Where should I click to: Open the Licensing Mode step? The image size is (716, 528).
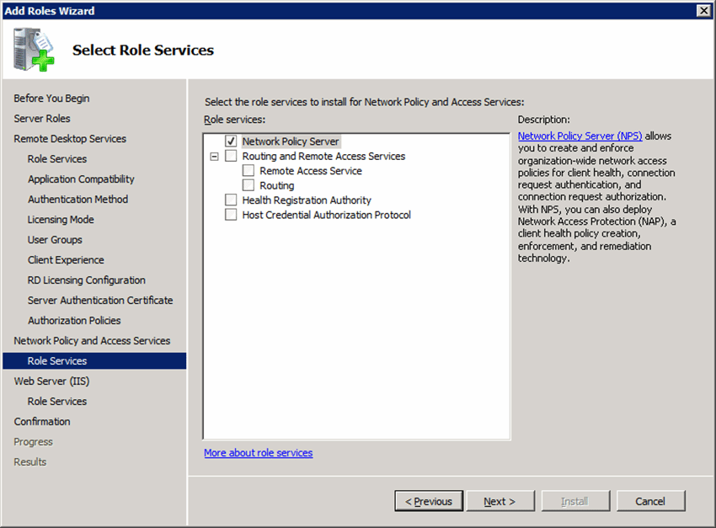[61, 220]
